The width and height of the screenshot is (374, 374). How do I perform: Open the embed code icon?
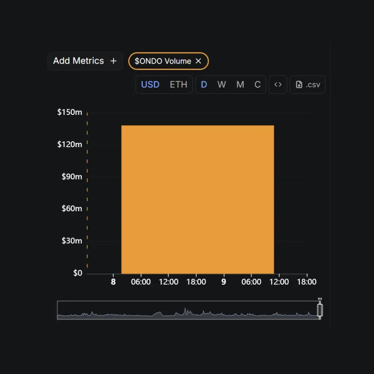pos(278,85)
